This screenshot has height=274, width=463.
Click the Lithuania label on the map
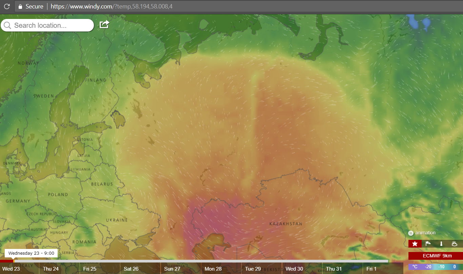click(x=81, y=169)
